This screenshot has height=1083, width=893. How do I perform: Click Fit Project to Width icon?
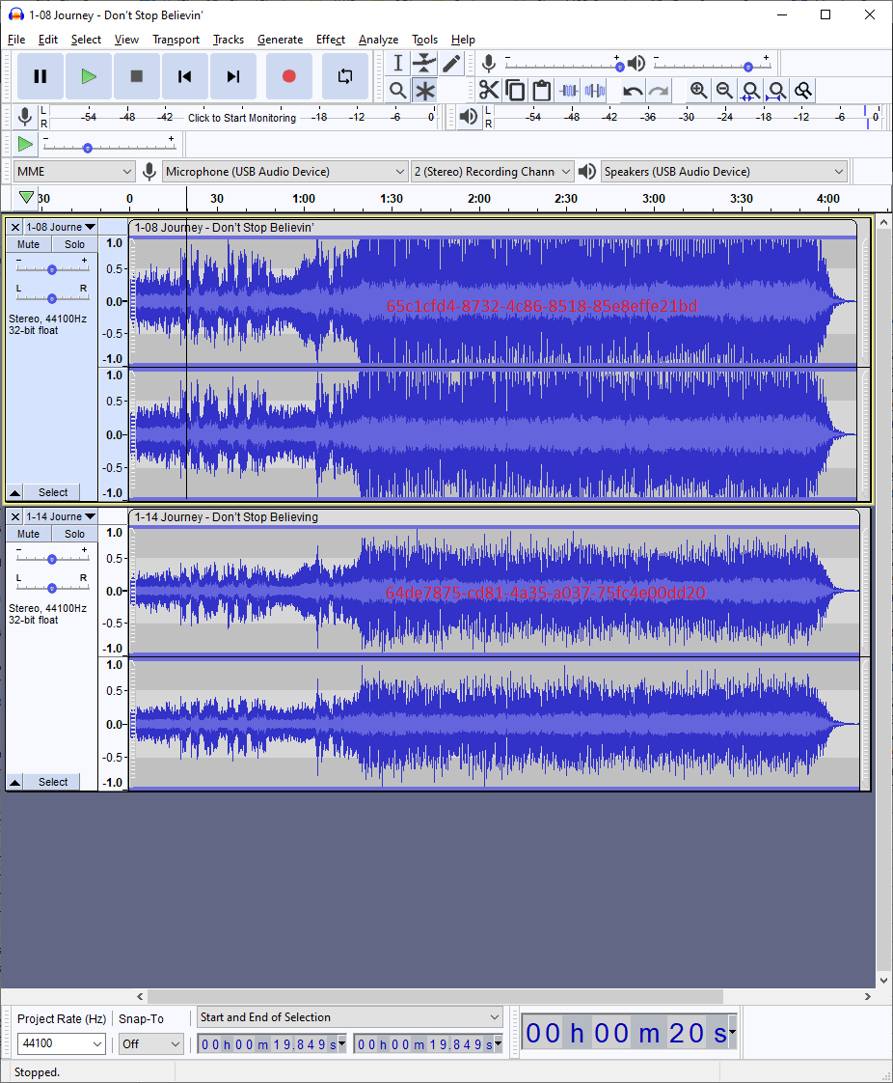click(x=776, y=91)
